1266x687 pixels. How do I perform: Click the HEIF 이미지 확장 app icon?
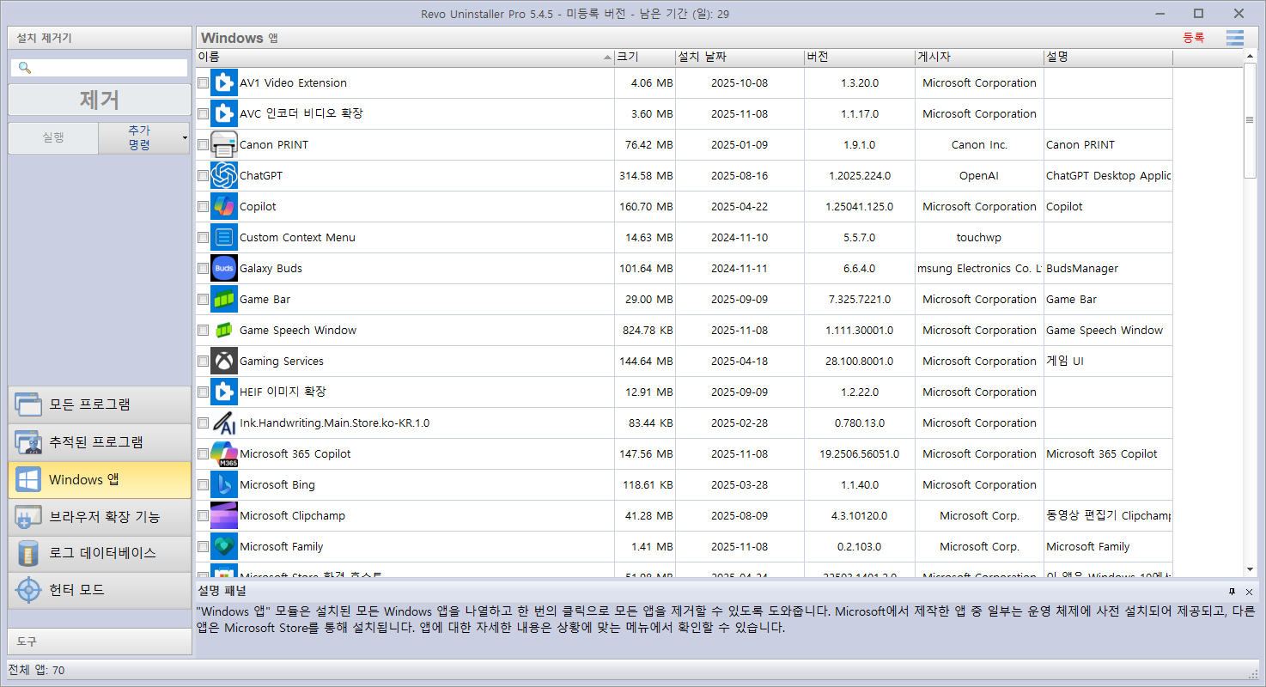tap(224, 392)
